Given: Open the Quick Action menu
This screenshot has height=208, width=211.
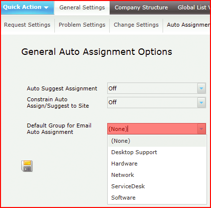Looking at the screenshot, I should 28,8.
